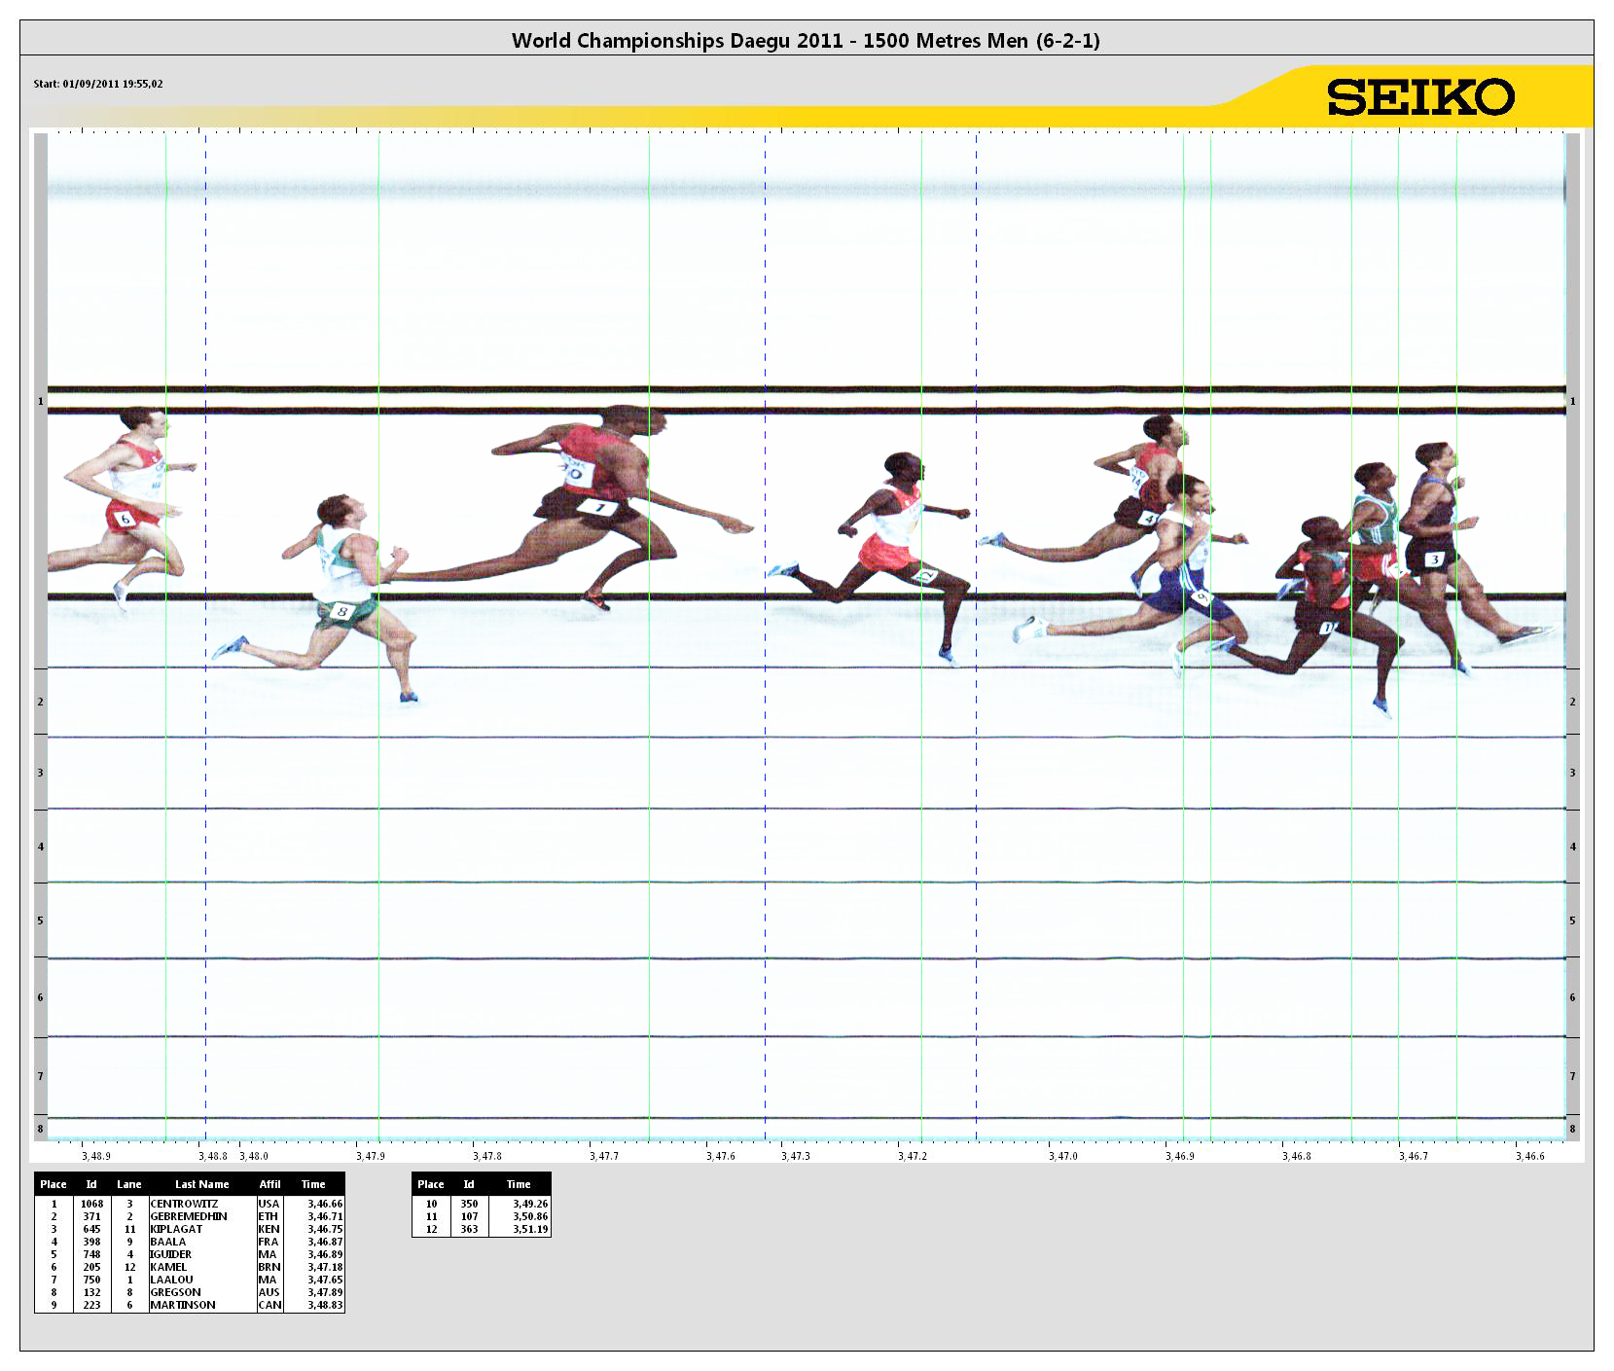Select the 3,46.6 time axis marker
Screen dimensions: 1614x1371
tap(1529, 1156)
